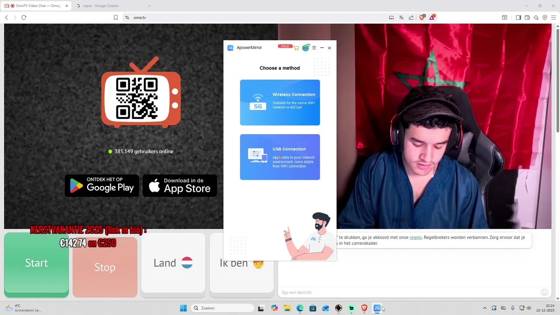Screen dimensions: 560x315
Task: Click the microphone icon in the system tray
Action: tap(513, 308)
